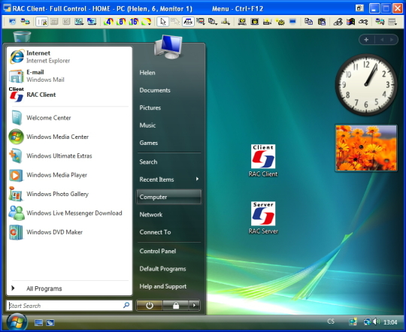Viewport: 406px width, 332px height.
Task: Click the 8-bit color depth toolbar icon
Action: tap(121, 22)
